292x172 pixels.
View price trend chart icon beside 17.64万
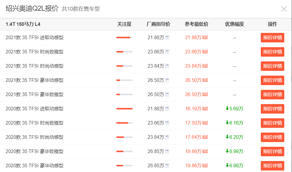pyautogui.click(x=205, y=137)
